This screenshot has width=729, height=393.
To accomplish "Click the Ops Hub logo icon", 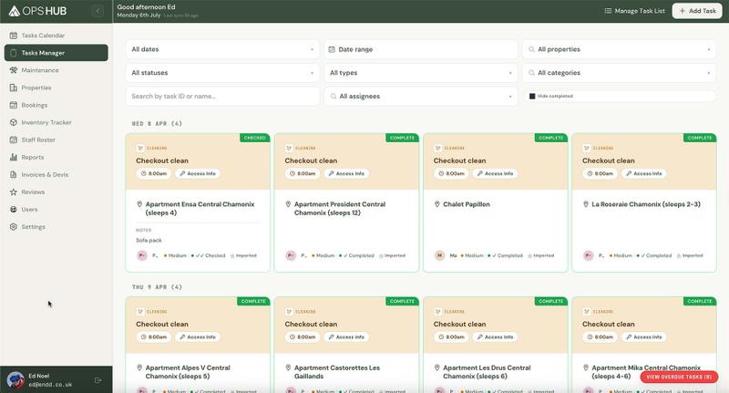I will coord(14,11).
